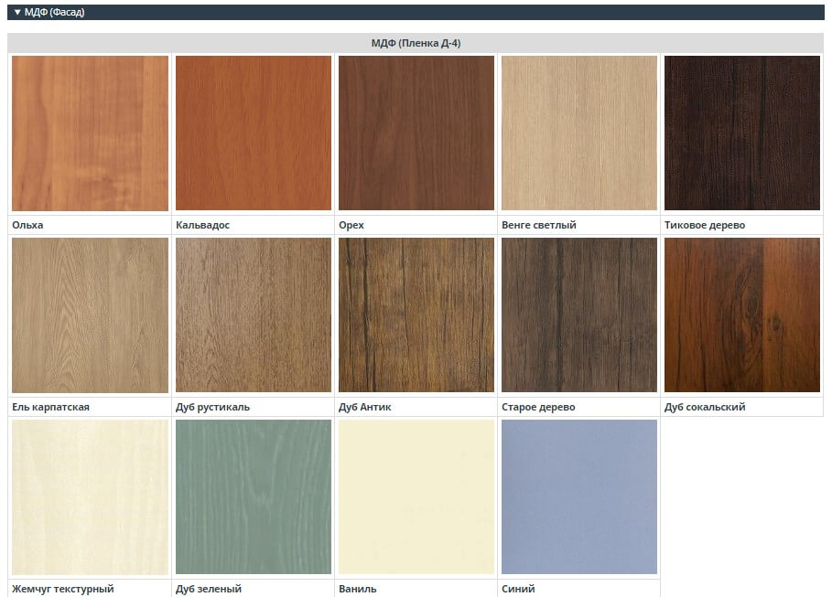Click the МДФ (Пленка Д-4) header
This screenshot has height=597, width=832.
[416, 43]
